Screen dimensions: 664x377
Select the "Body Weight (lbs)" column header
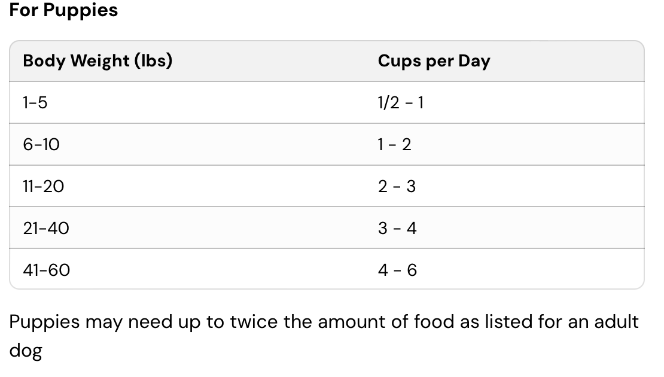click(x=98, y=61)
